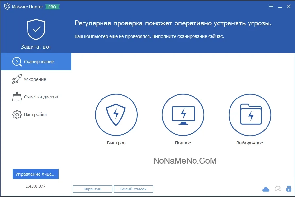Viewport: 295px width, 197px height.
Task: Open the Настройки settings section
Action: 36,114
